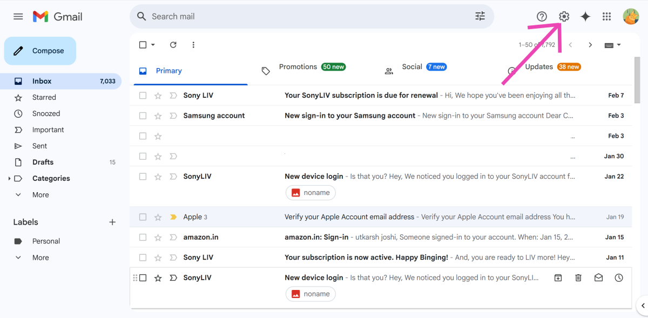Open the Settings gear icon
Viewport: 648px width, 318px height.
(564, 17)
